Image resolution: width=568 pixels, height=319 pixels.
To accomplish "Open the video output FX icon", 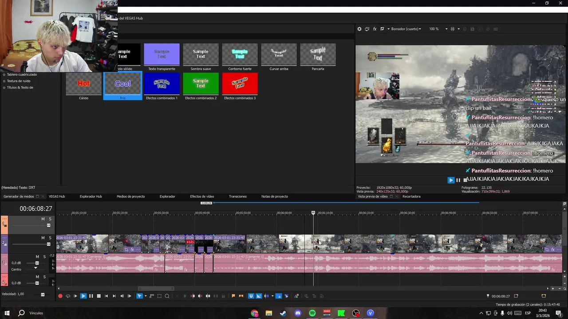I will [x=375, y=29].
